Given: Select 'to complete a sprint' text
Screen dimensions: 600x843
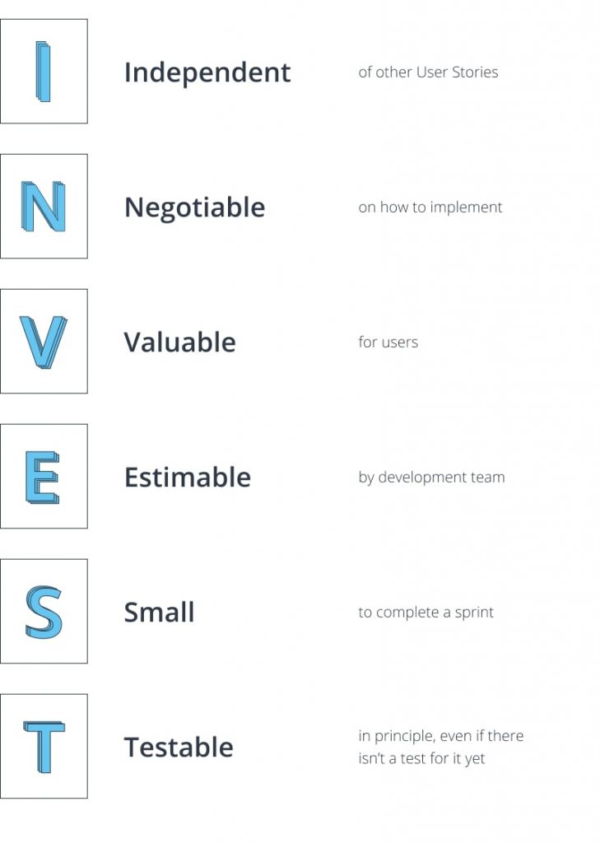Looking at the screenshot, I should (426, 612).
